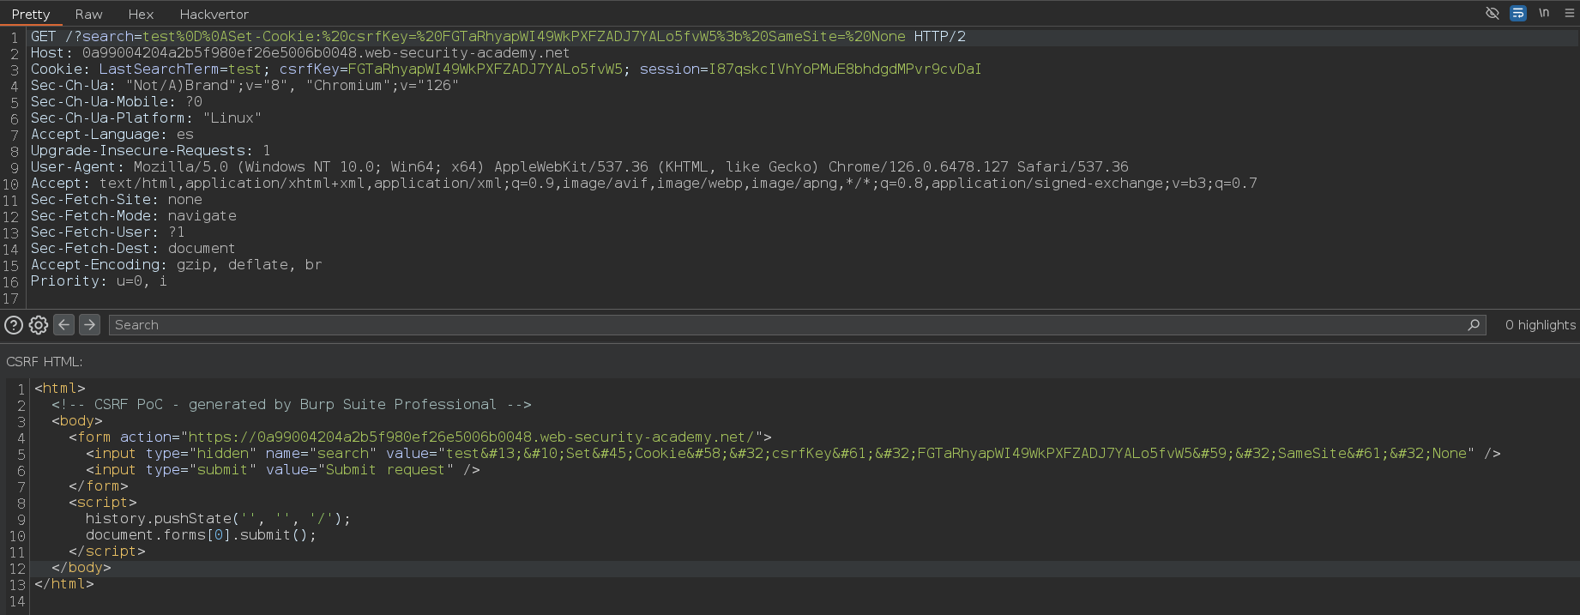
Task: Switch to the Raw view tab
Action: 88,14
